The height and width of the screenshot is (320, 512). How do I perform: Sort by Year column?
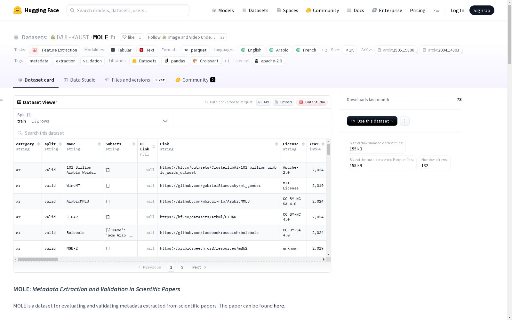(x=323, y=144)
